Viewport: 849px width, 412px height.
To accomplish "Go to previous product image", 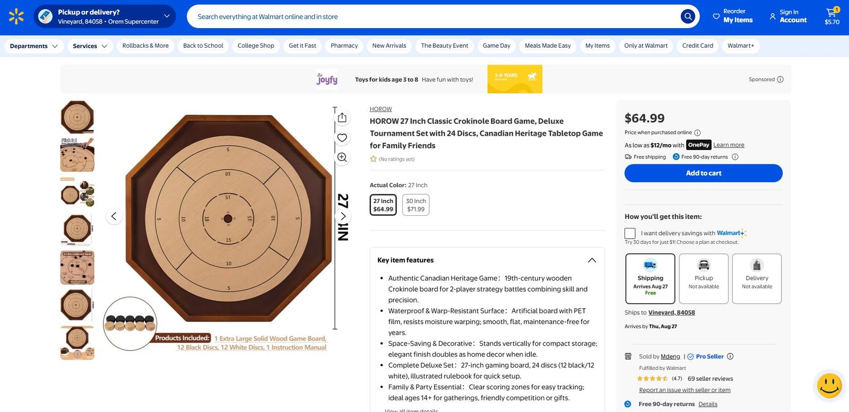I will tap(114, 216).
